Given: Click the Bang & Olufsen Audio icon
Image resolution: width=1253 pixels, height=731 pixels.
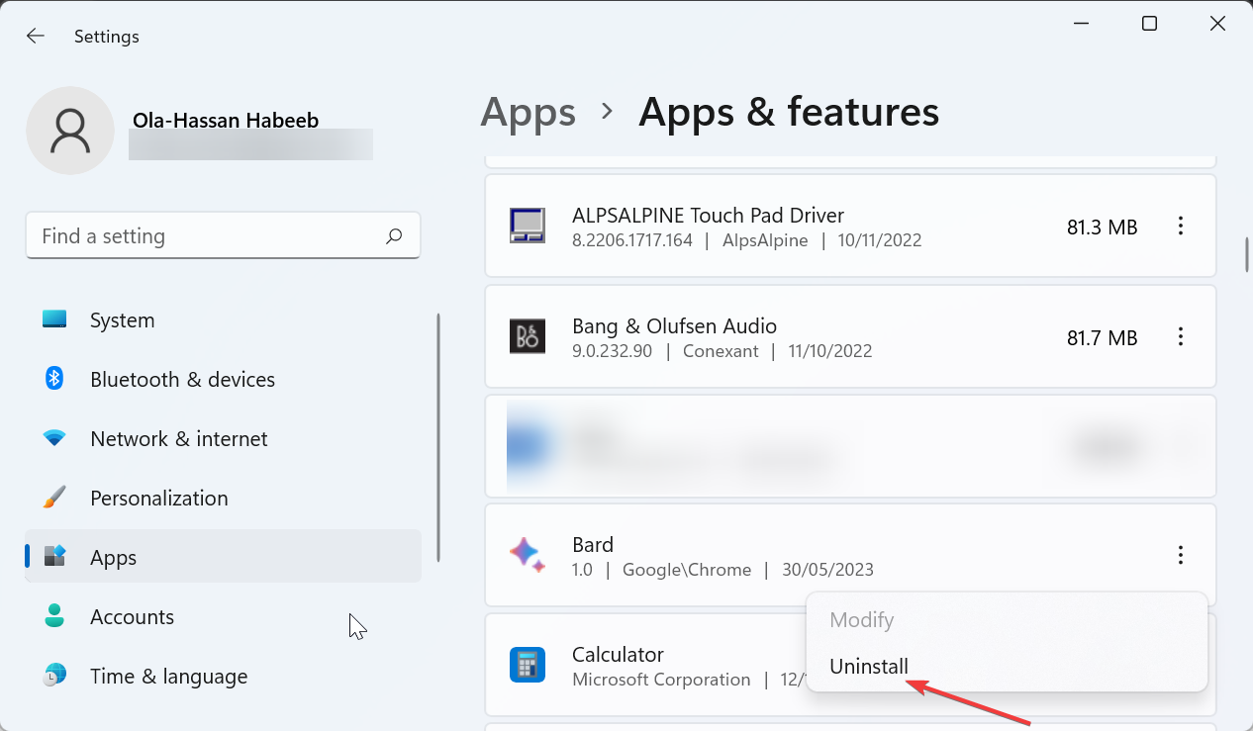Looking at the screenshot, I should (x=528, y=336).
